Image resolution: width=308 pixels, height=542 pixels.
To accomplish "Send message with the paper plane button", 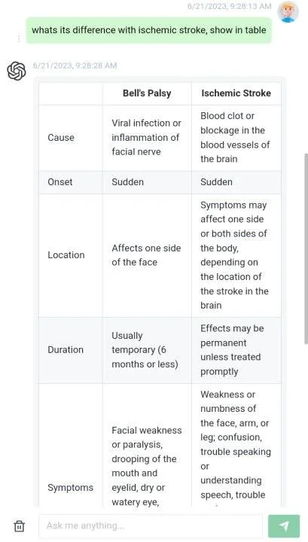I will (x=284, y=526).
